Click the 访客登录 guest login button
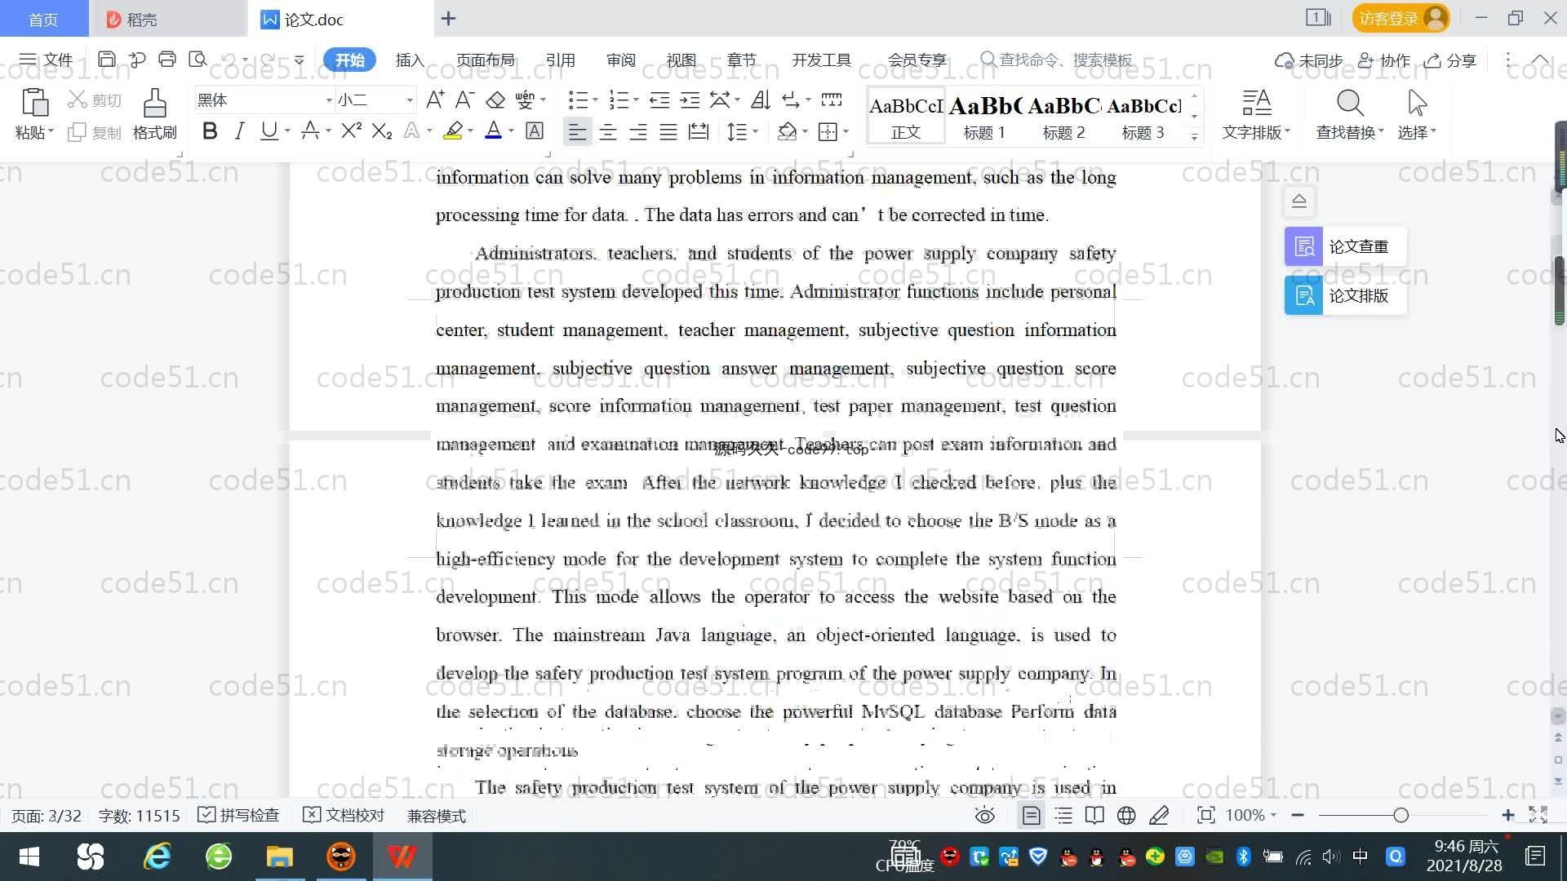Screen dimensions: 1567x881 1401,18
